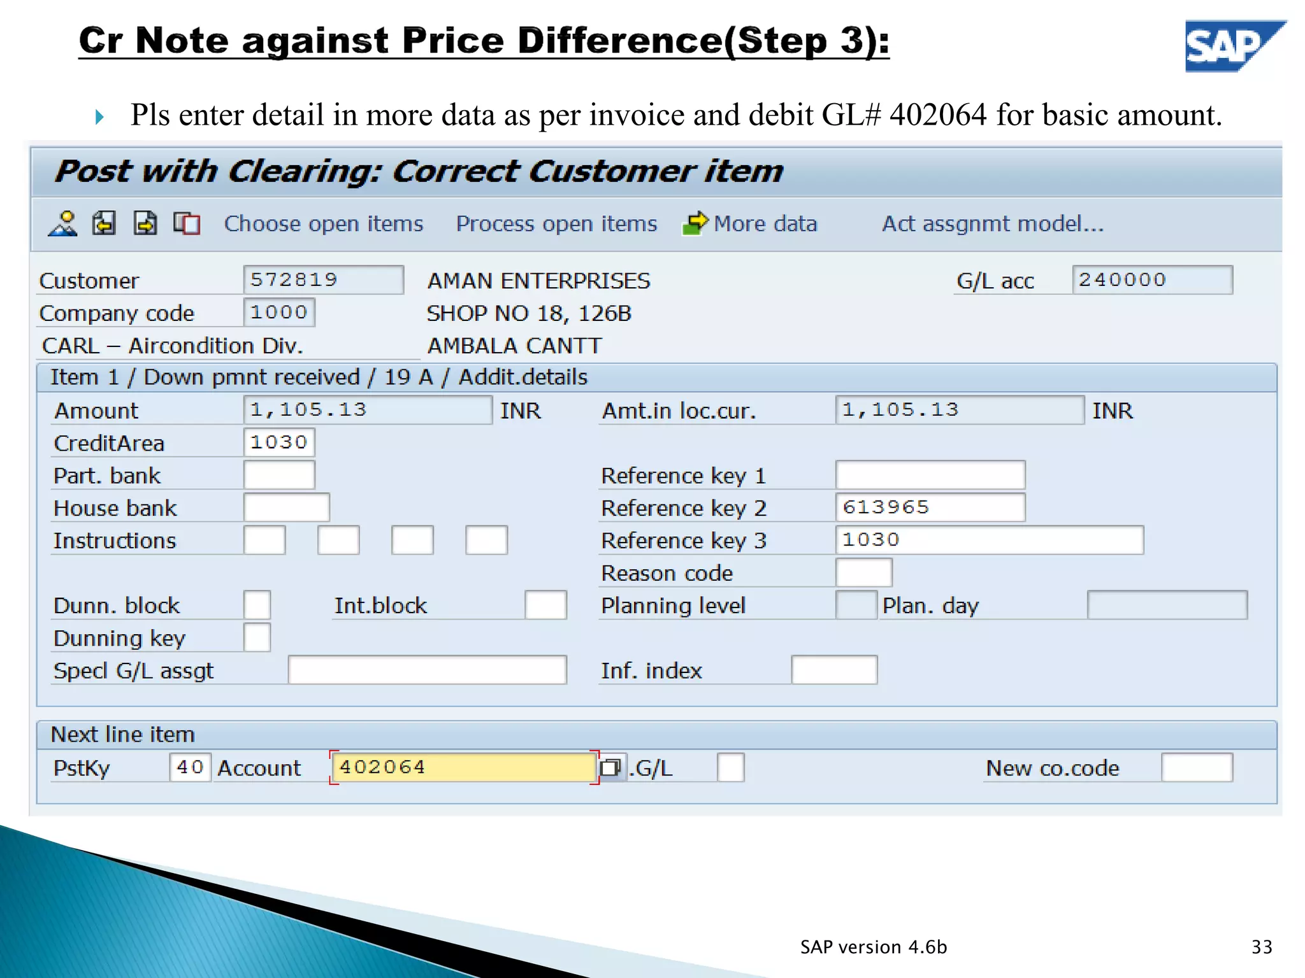Click the INR currency beside Amount
1305x978 pixels.
point(520,411)
